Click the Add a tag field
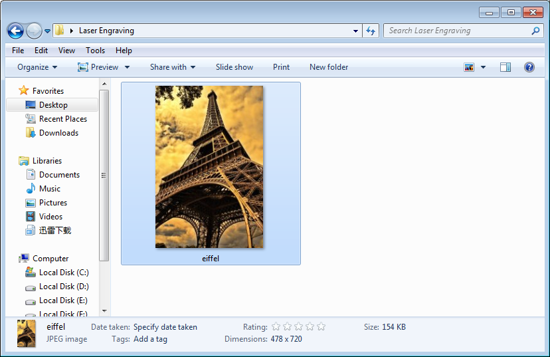Image resolution: width=550 pixels, height=357 pixels. 150,339
